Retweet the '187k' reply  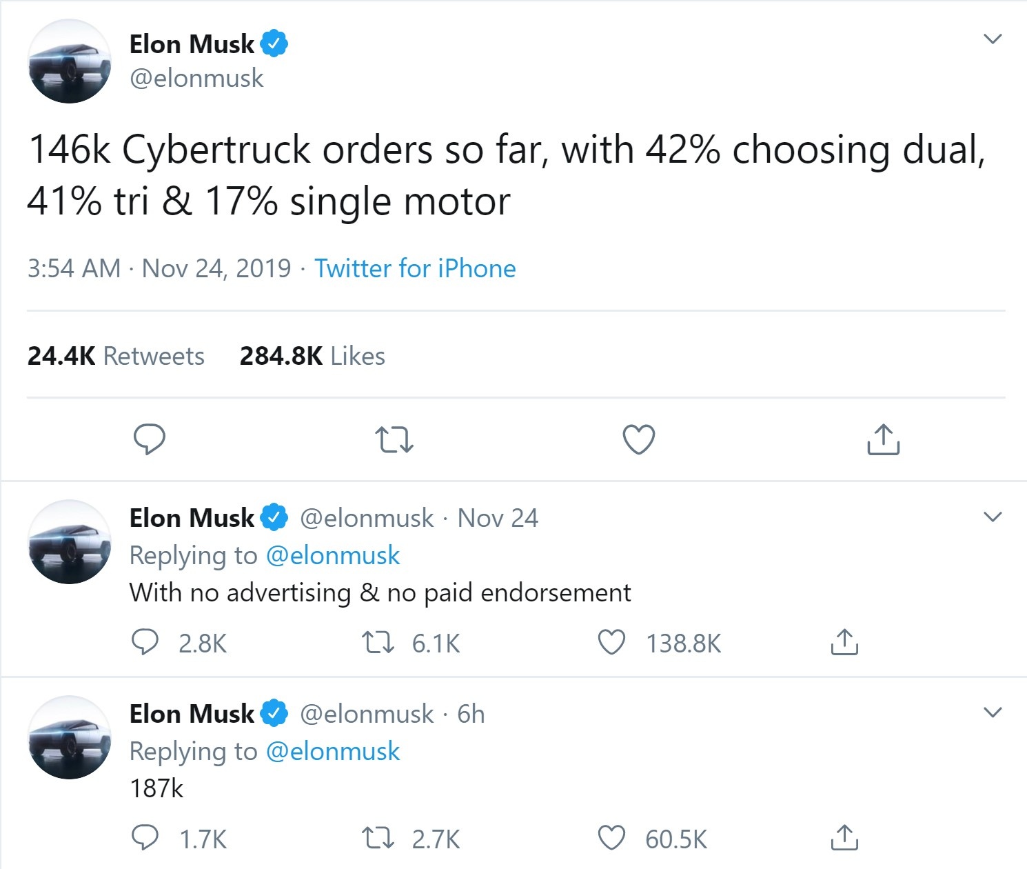tap(378, 839)
